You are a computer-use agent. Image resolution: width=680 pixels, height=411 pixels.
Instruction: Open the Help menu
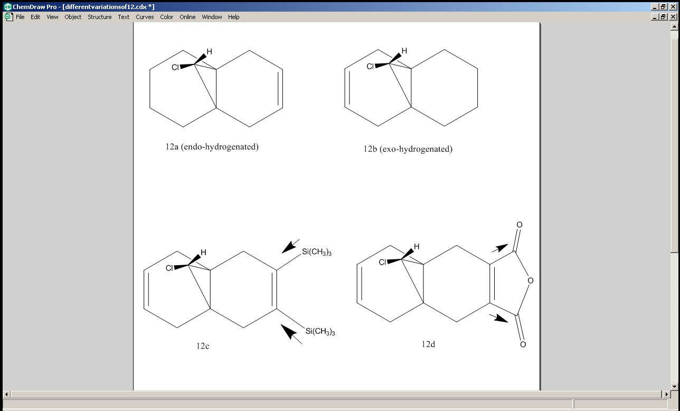click(234, 17)
